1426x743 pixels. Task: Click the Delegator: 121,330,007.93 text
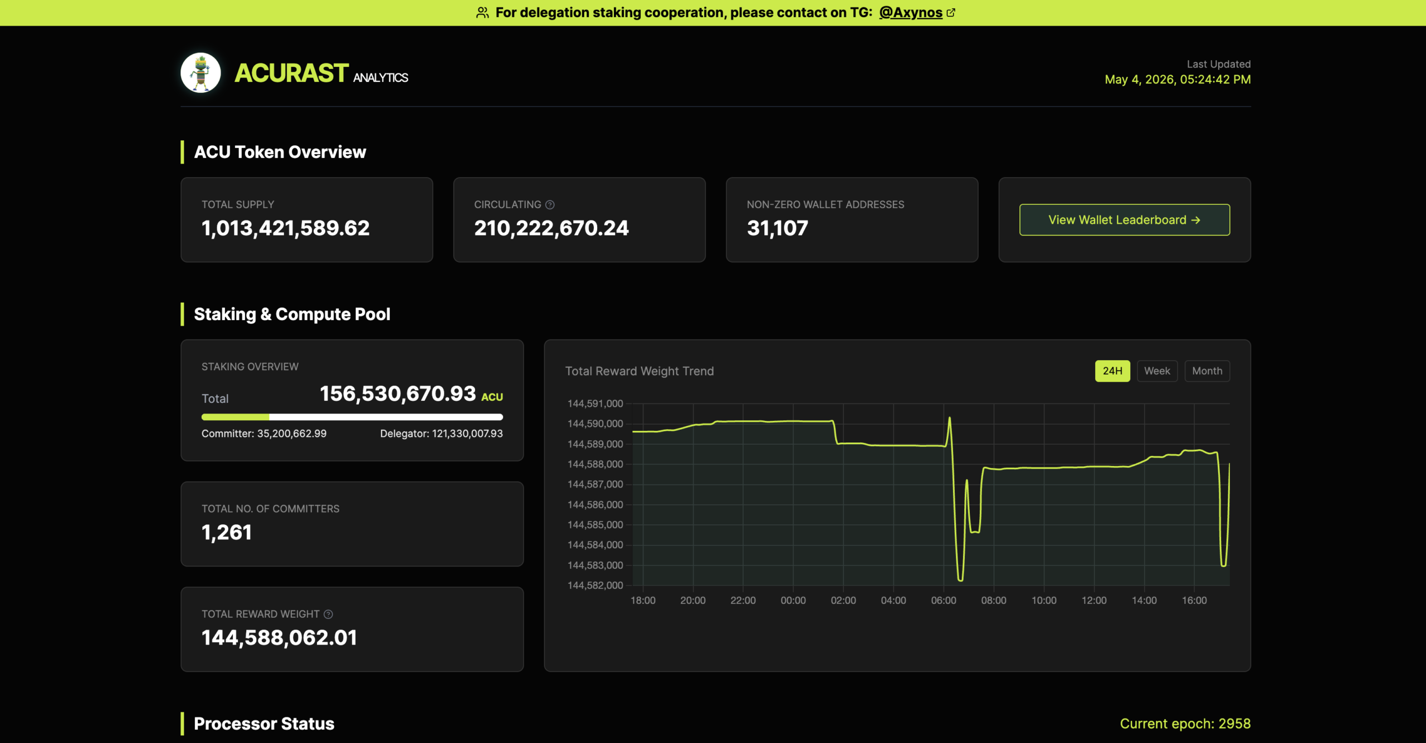tap(441, 434)
